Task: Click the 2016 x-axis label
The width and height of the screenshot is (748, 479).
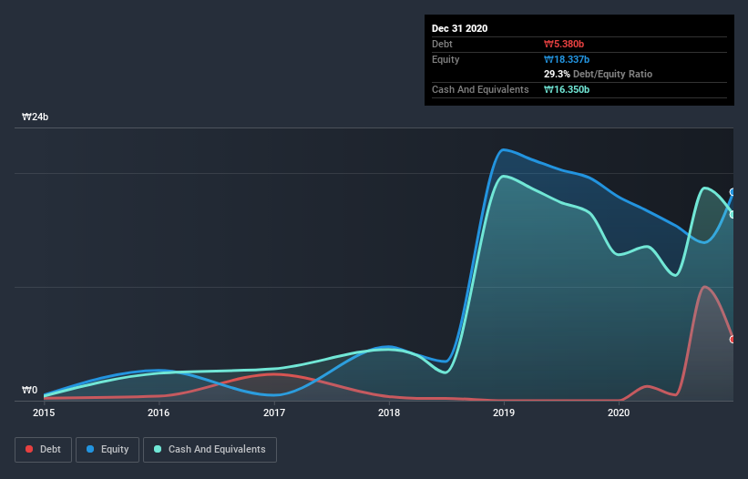Action: (x=159, y=413)
